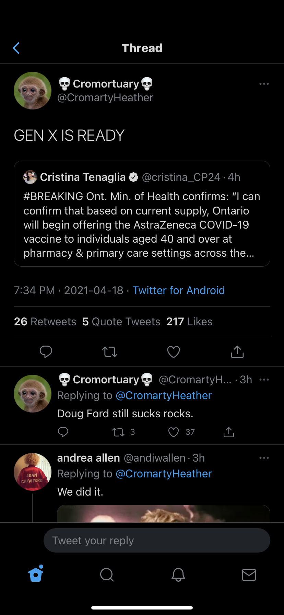This screenshot has height=615, width=284.
Task: Reply to the GEN X IS READY tweet
Action: point(46,352)
